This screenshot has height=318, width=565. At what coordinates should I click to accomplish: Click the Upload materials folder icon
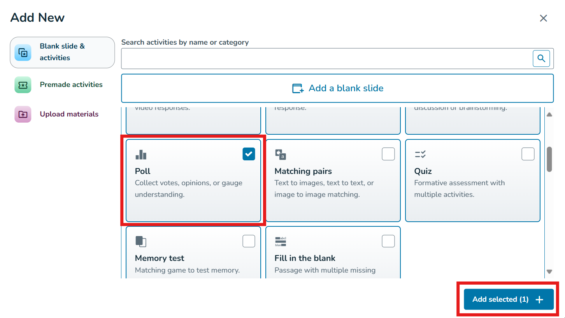pos(23,114)
